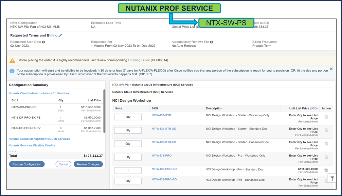
Task: Show info for Requested Start Date
Action: click(43, 42)
